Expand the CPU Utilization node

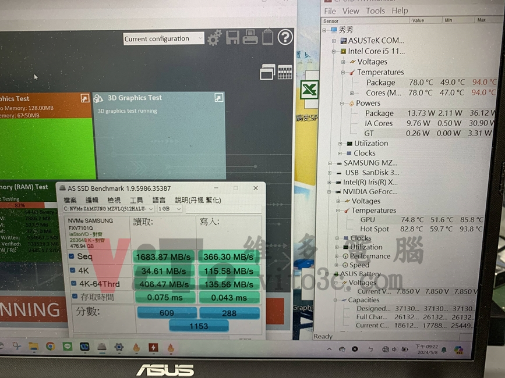pos(340,144)
